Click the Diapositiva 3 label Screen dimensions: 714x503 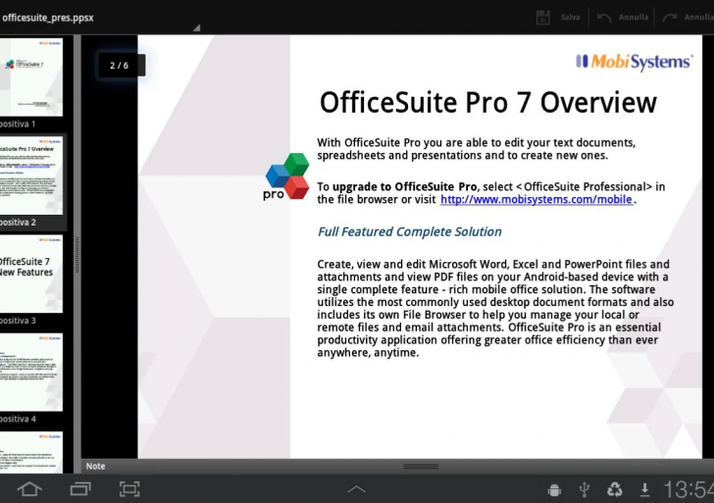click(x=18, y=321)
